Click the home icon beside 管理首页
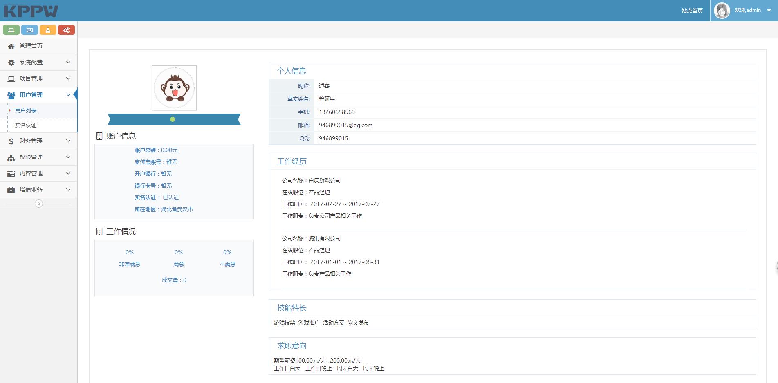This screenshot has width=778, height=383. click(x=11, y=46)
